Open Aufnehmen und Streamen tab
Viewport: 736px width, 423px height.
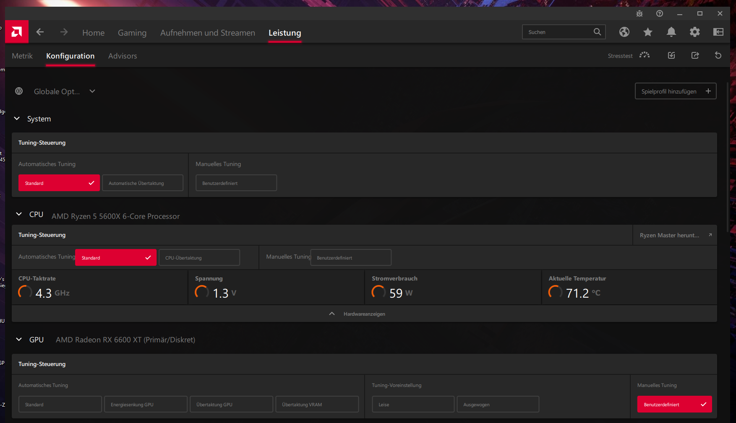(x=208, y=33)
